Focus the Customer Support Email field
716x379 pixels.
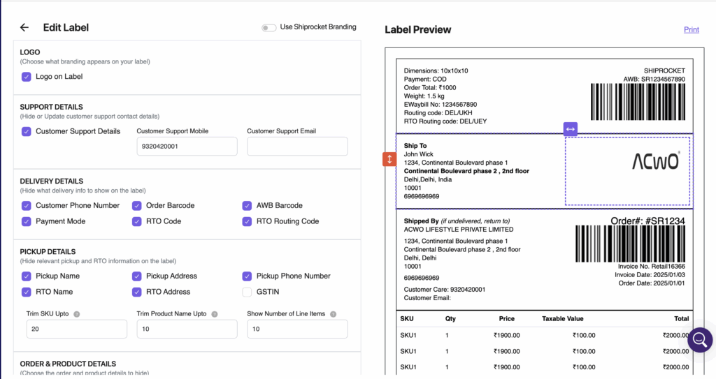pos(297,147)
